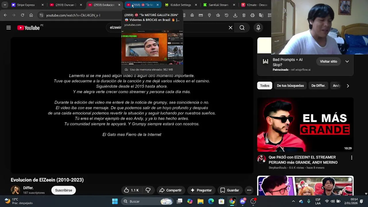Open the Preguntar AI button
Viewport: 368px width, 207px height.
pyautogui.click(x=201, y=190)
